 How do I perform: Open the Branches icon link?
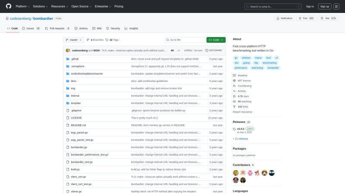(x=88, y=40)
